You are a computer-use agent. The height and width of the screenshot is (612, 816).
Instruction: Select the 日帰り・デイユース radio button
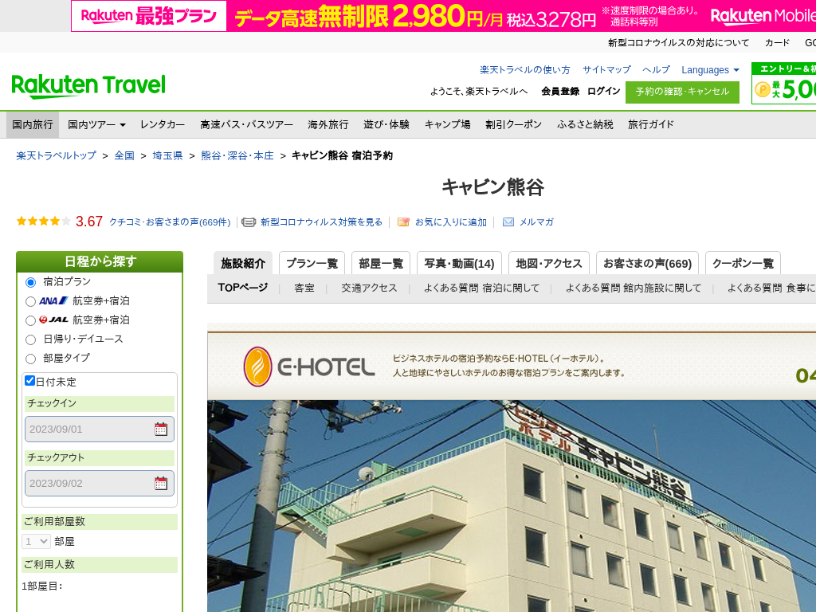click(31, 339)
